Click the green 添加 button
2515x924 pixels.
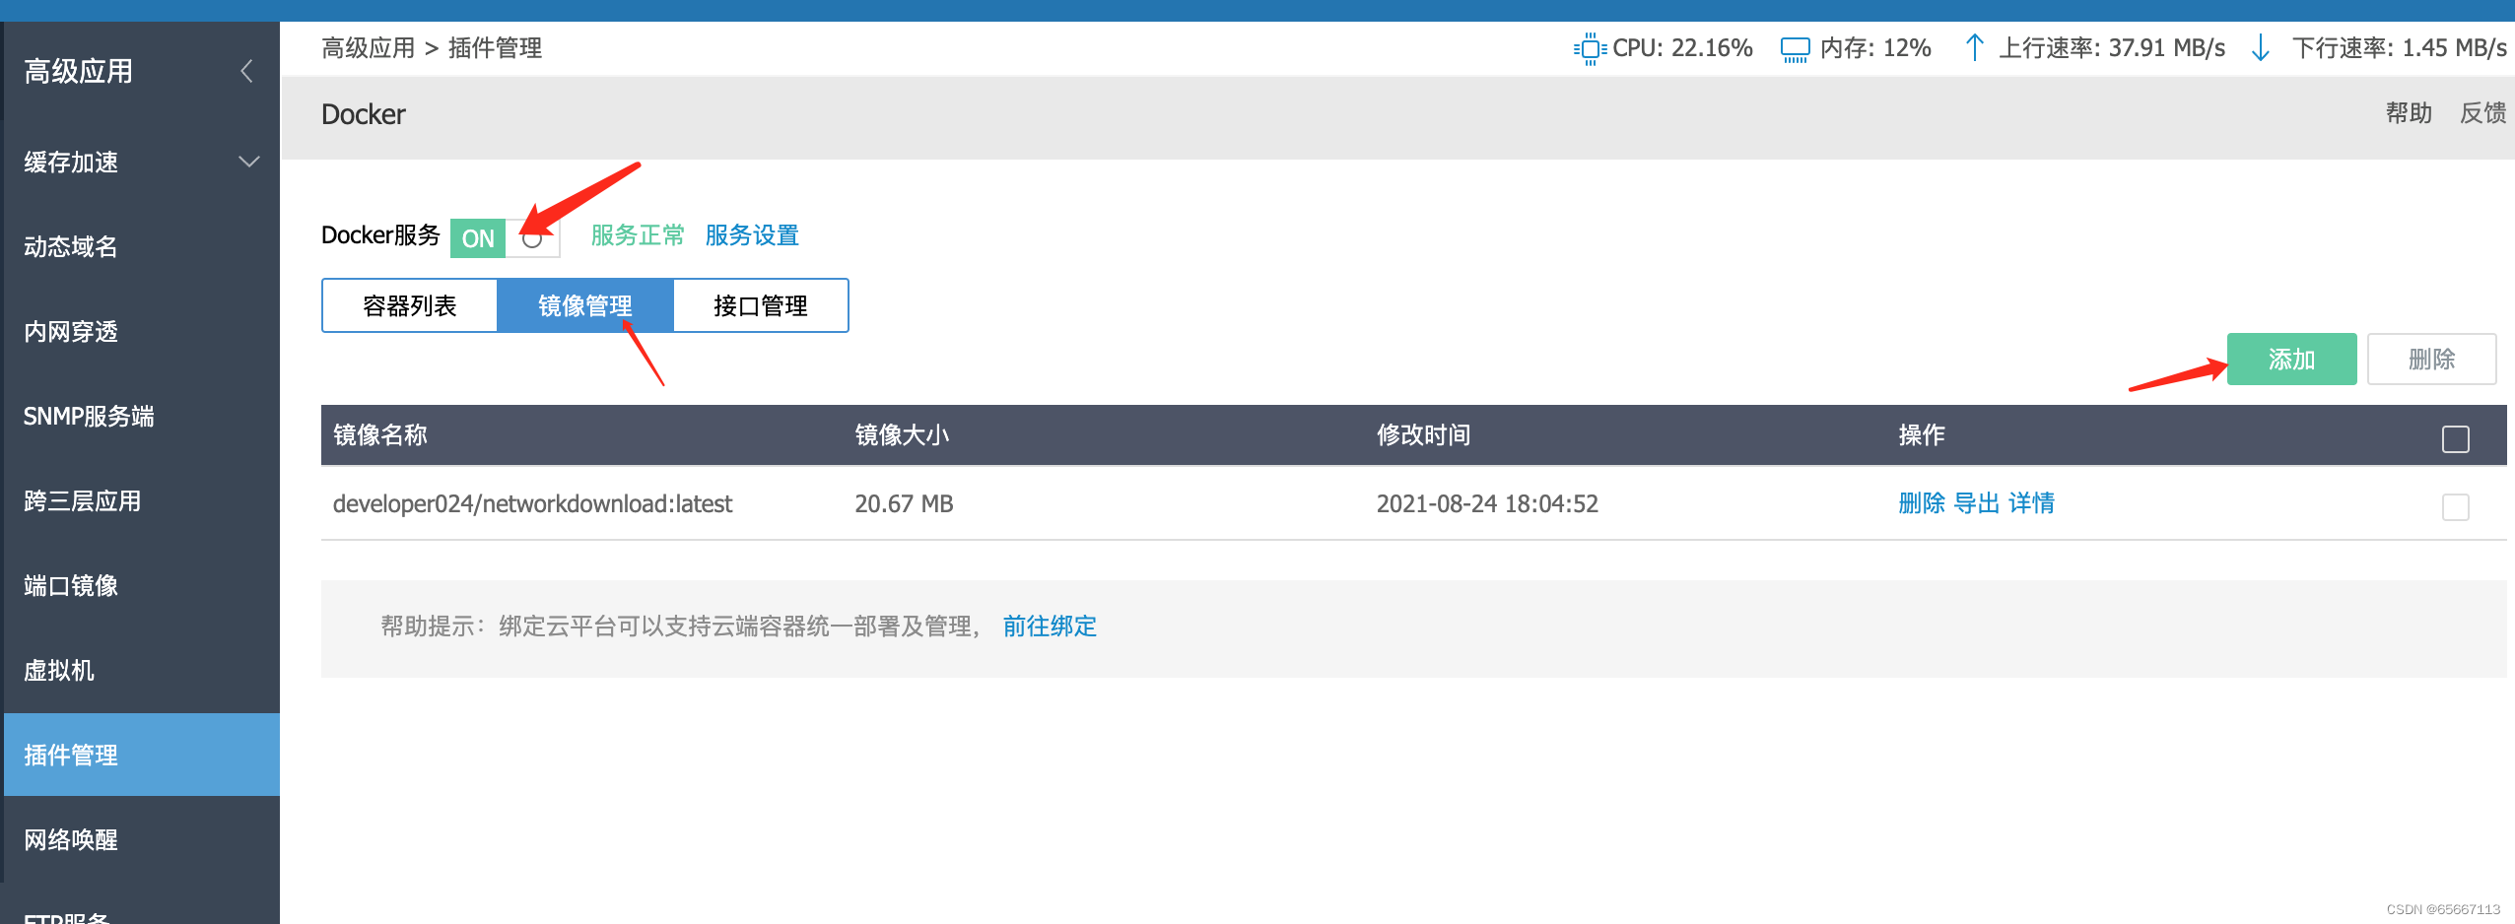[2291, 359]
